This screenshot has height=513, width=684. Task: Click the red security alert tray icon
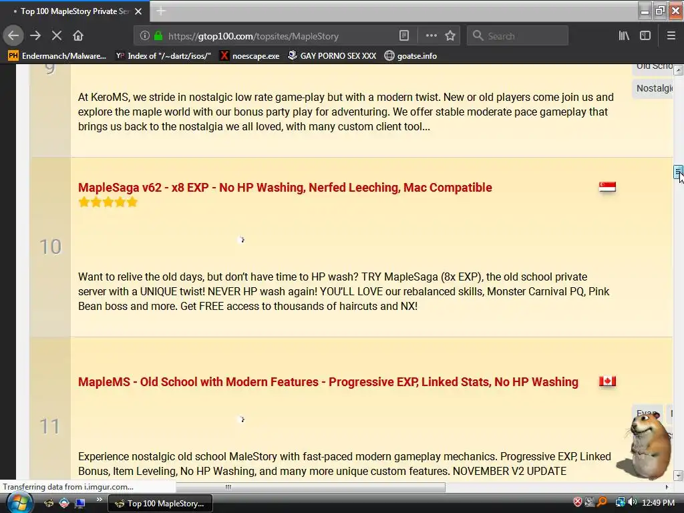pyautogui.click(x=578, y=502)
